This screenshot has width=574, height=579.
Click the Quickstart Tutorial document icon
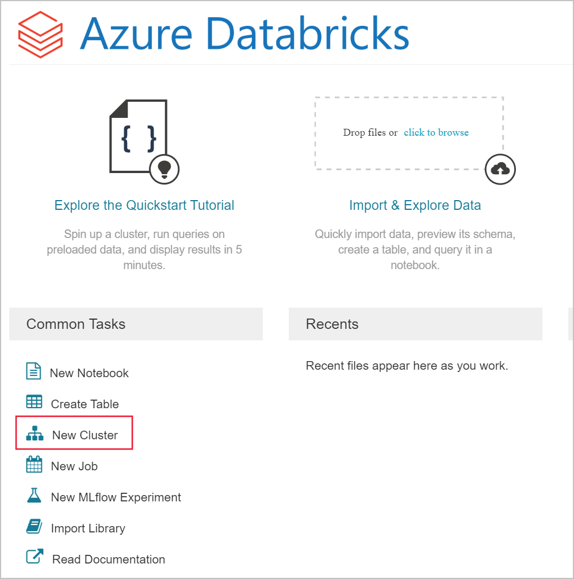point(139,136)
